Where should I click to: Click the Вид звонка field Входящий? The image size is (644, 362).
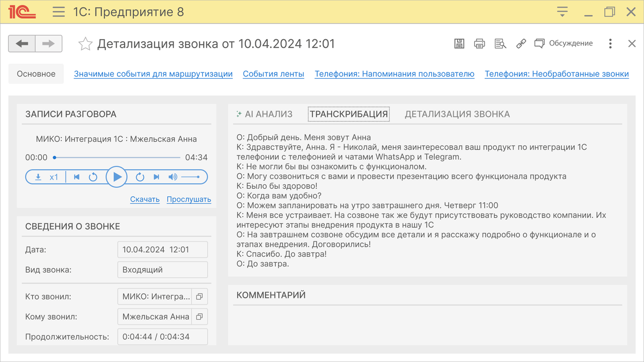click(x=163, y=270)
